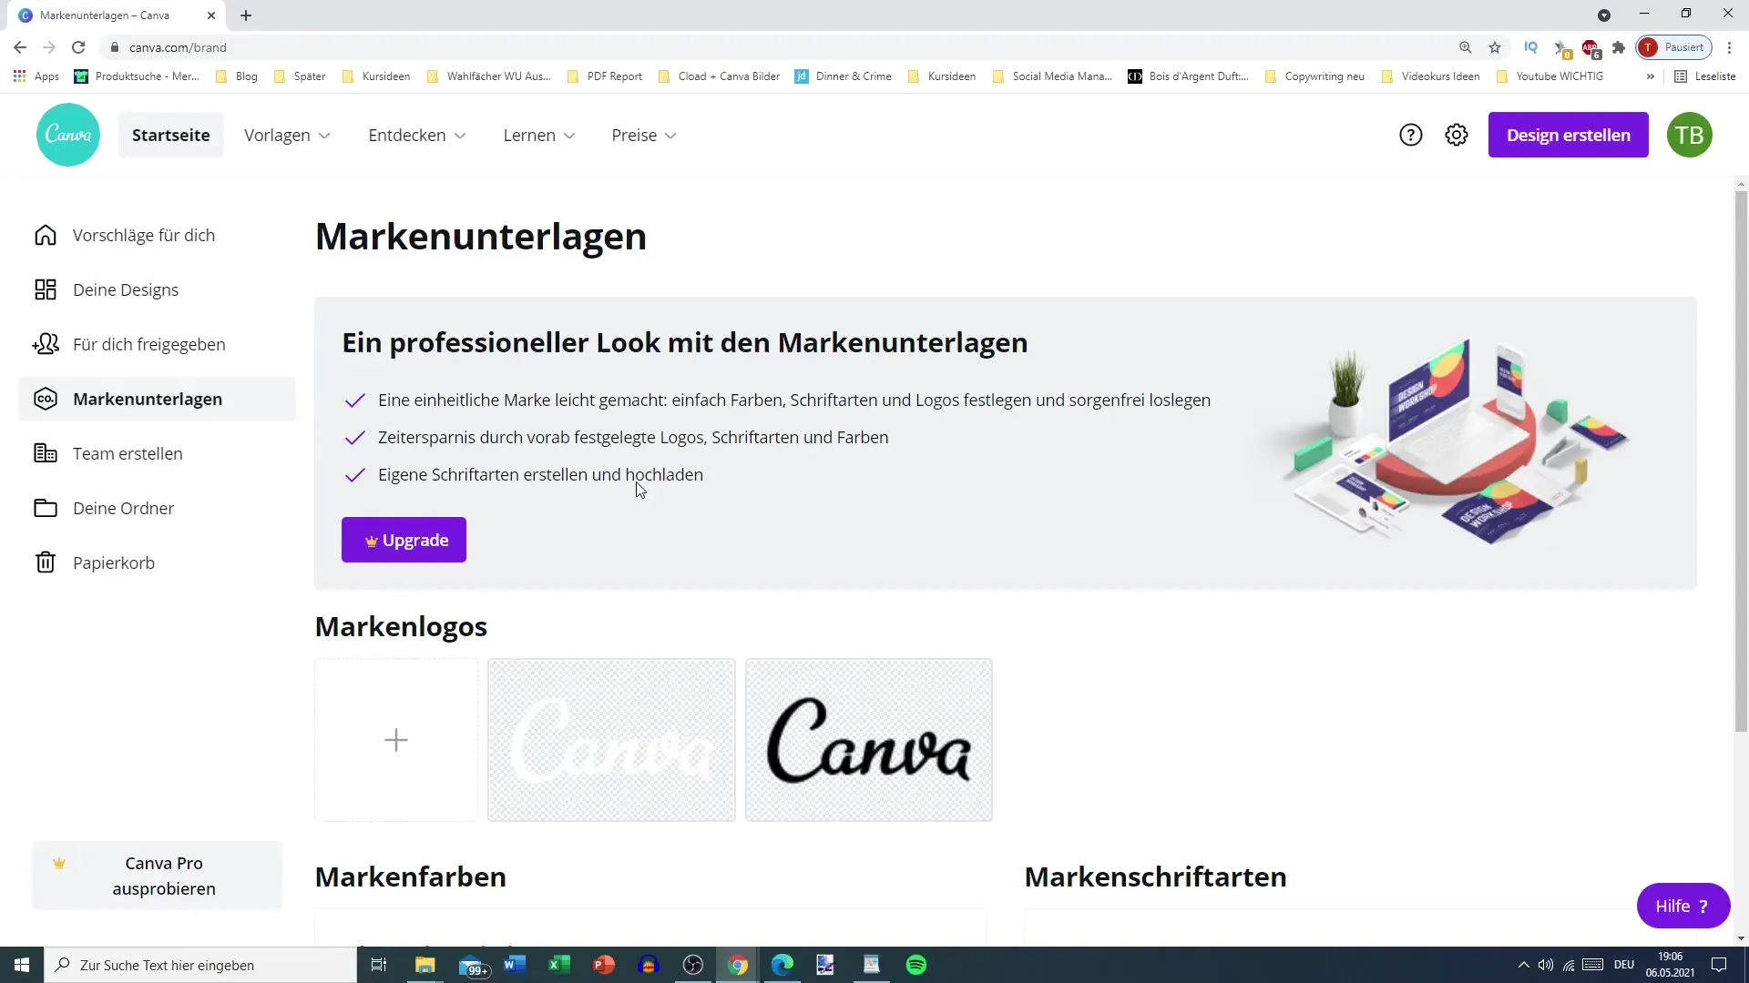1749x983 pixels.
Task: Open Papierkorb in sidebar
Action: point(157,562)
